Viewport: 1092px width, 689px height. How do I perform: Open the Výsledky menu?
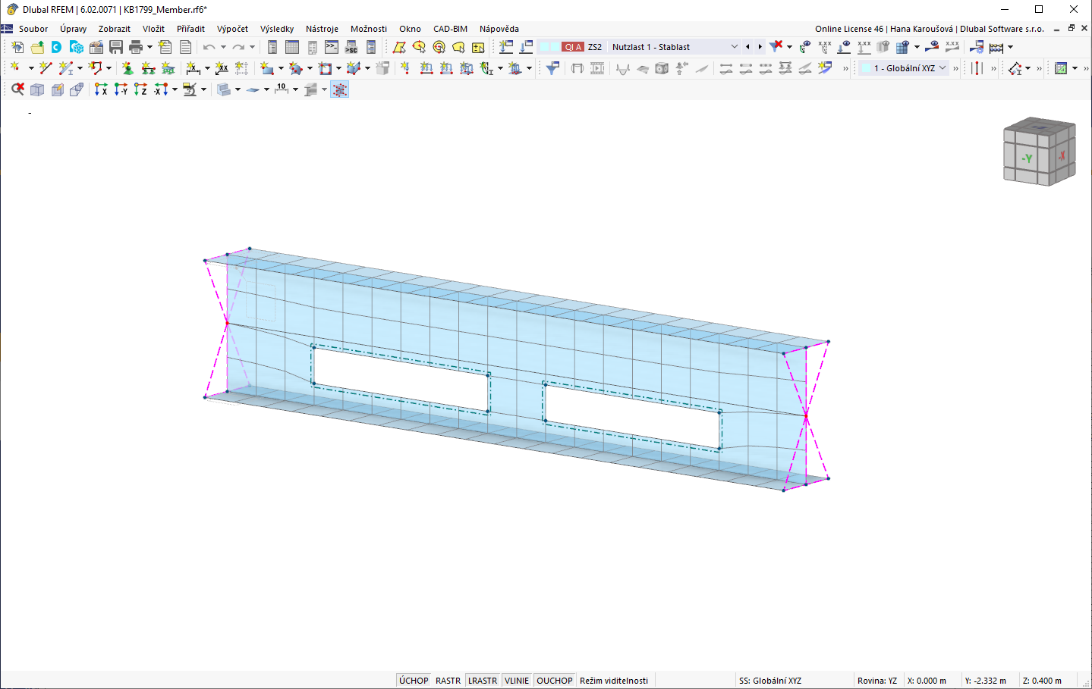[x=277, y=29]
